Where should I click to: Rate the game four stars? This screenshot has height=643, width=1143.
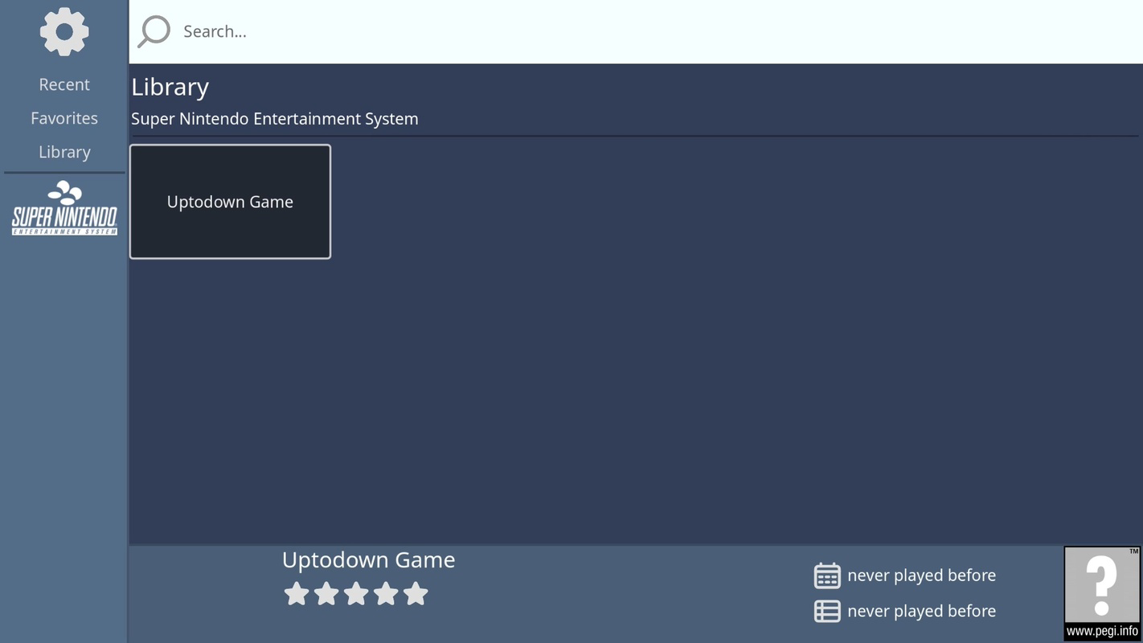coord(386,594)
